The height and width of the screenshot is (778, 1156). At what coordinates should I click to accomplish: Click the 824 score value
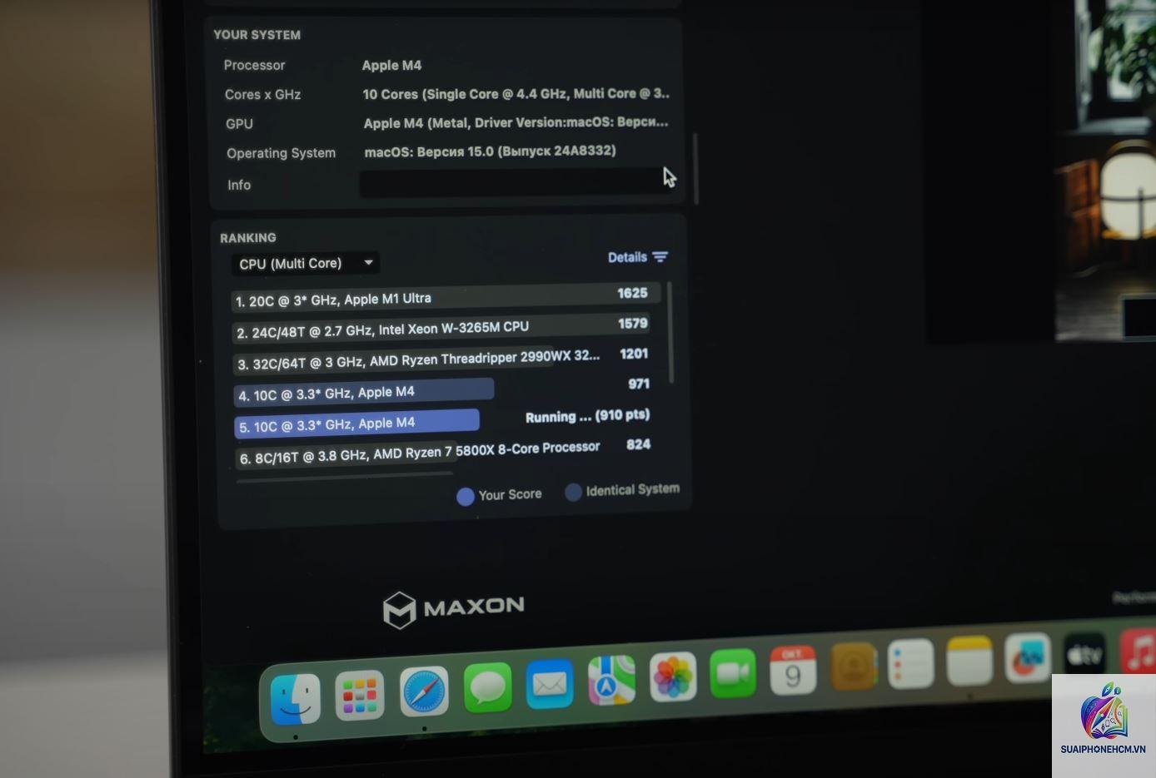coord(639,444)
